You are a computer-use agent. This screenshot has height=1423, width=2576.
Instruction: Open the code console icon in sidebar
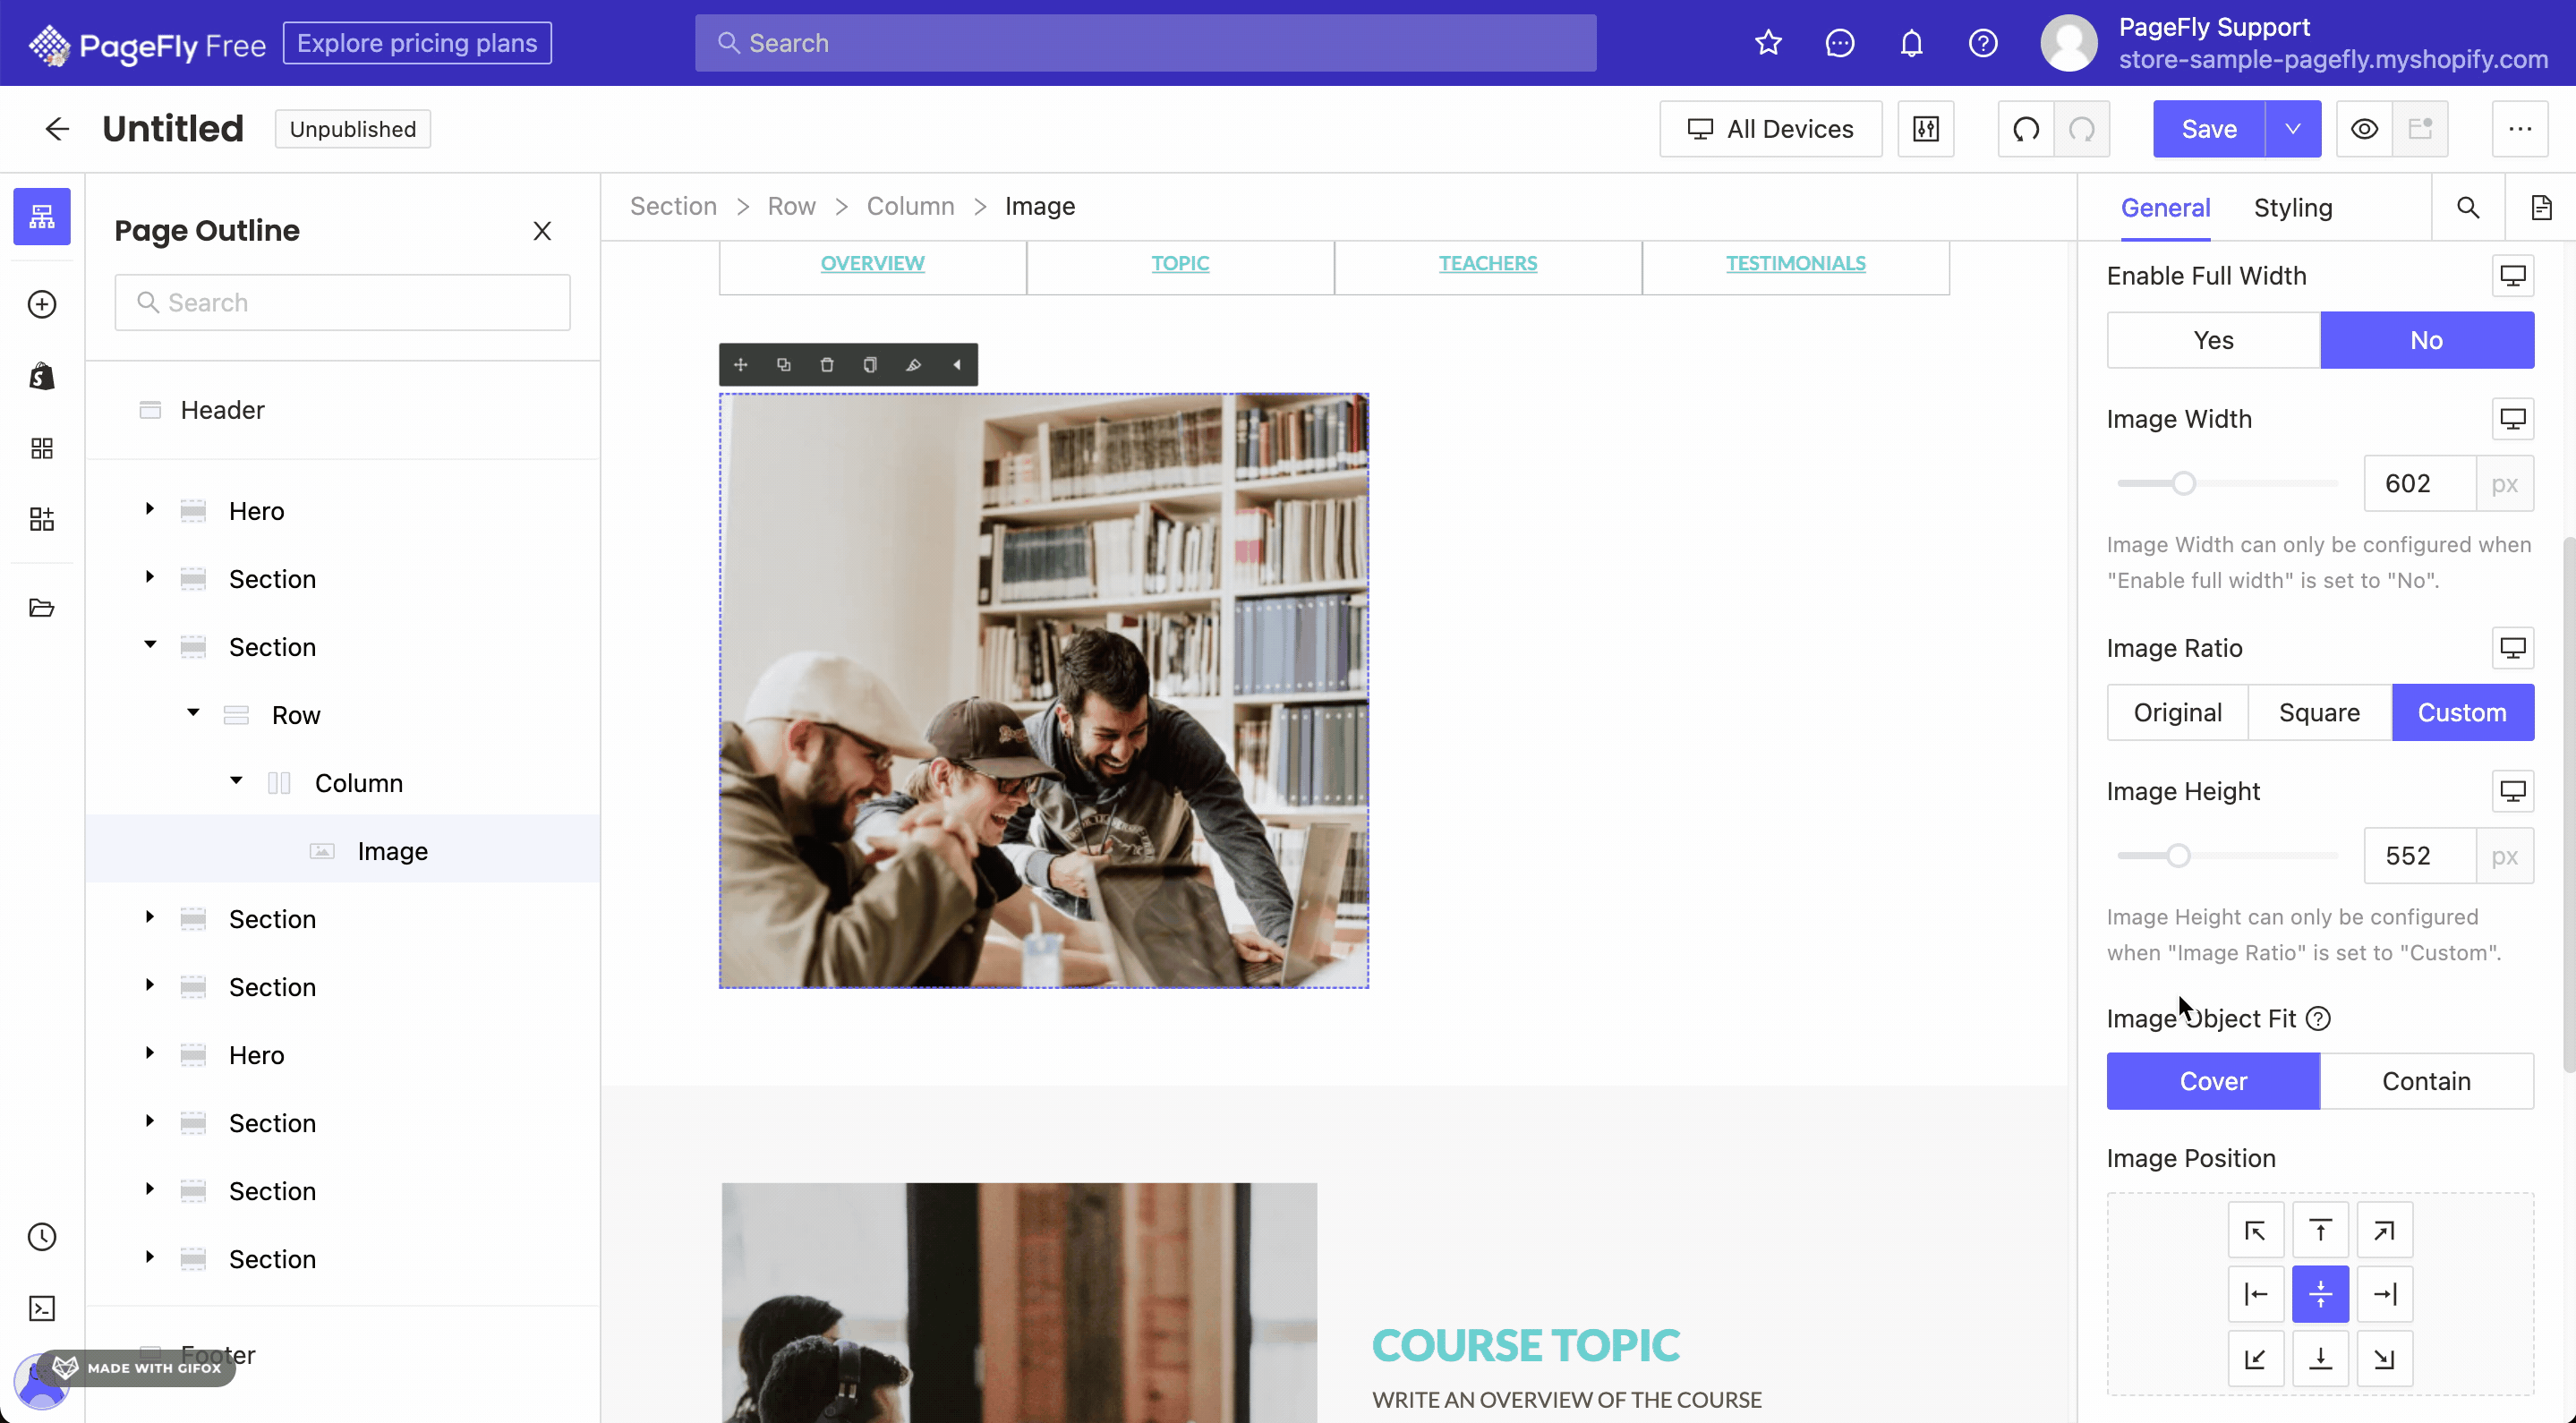(42, 1308)
